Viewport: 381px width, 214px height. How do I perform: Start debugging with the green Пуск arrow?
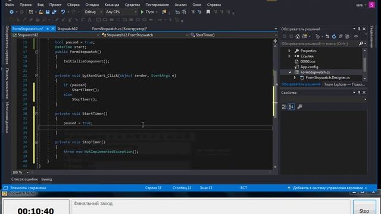point(142,12)
